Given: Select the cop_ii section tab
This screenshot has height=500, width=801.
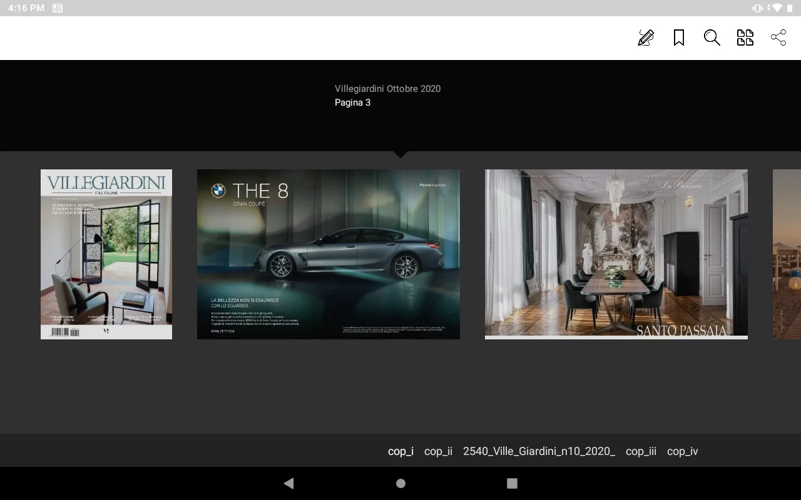Looking at the screenshot, I should [438, 451].
